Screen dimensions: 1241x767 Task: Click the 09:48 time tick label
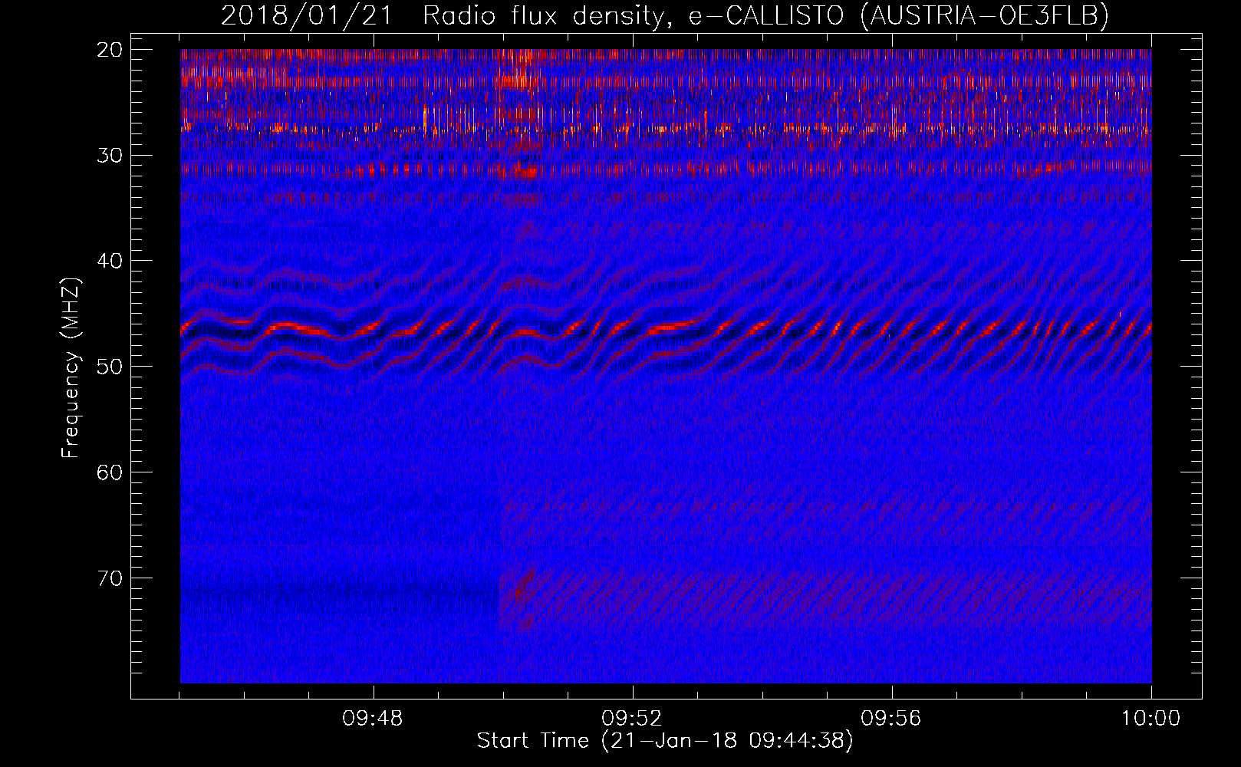[373, 719]
